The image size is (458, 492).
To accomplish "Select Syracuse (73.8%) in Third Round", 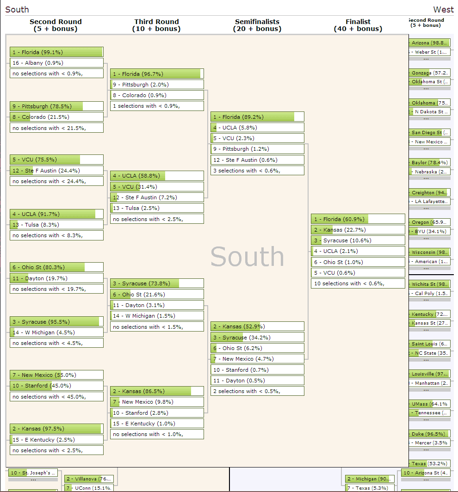I will (x=157, y=283).
